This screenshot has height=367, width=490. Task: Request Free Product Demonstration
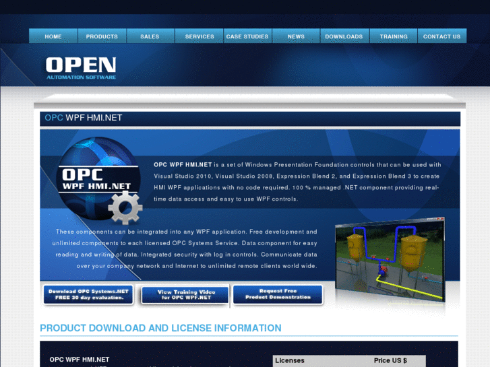(278, 294)
